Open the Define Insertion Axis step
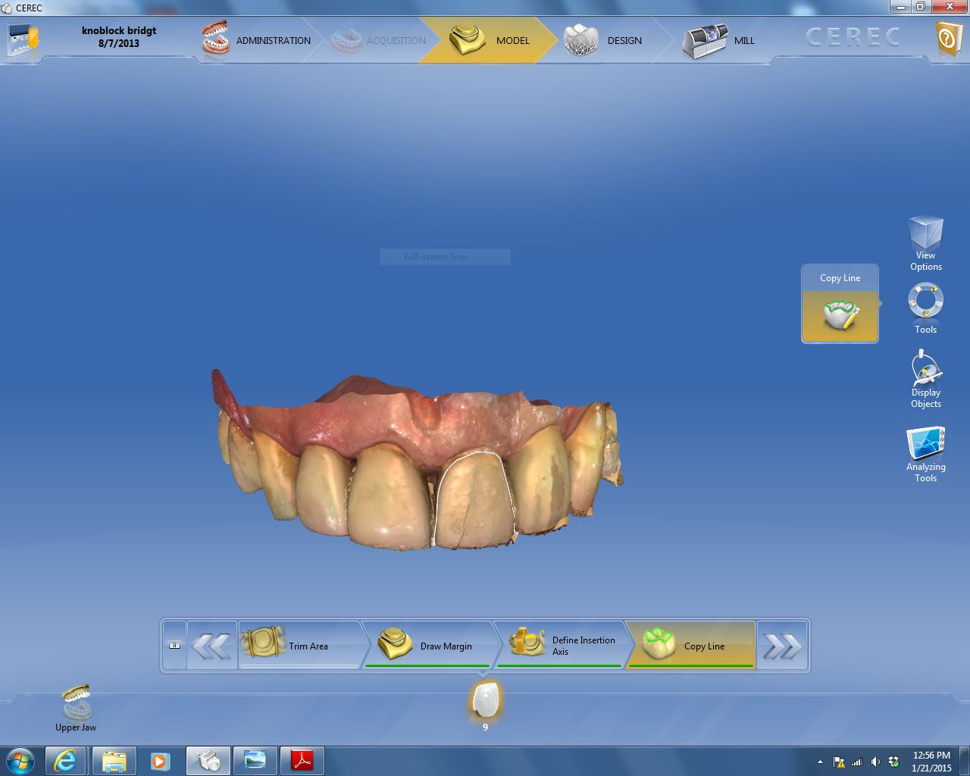The image size is (970, 776). pyautogui.click(x=562, y=646)
